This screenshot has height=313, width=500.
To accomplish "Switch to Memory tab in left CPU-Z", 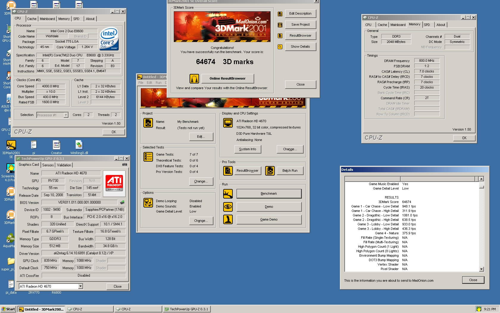I will [64, 19].
